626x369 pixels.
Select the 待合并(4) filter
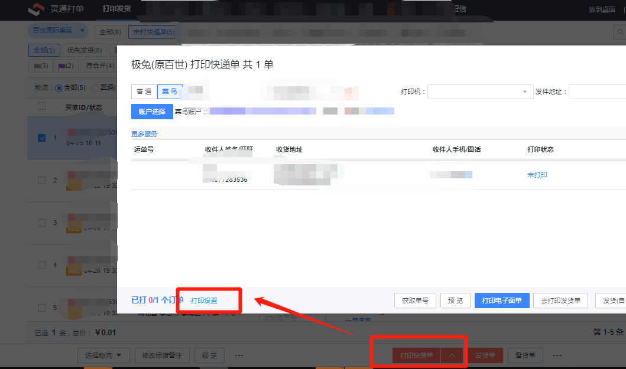pos(100,66)
